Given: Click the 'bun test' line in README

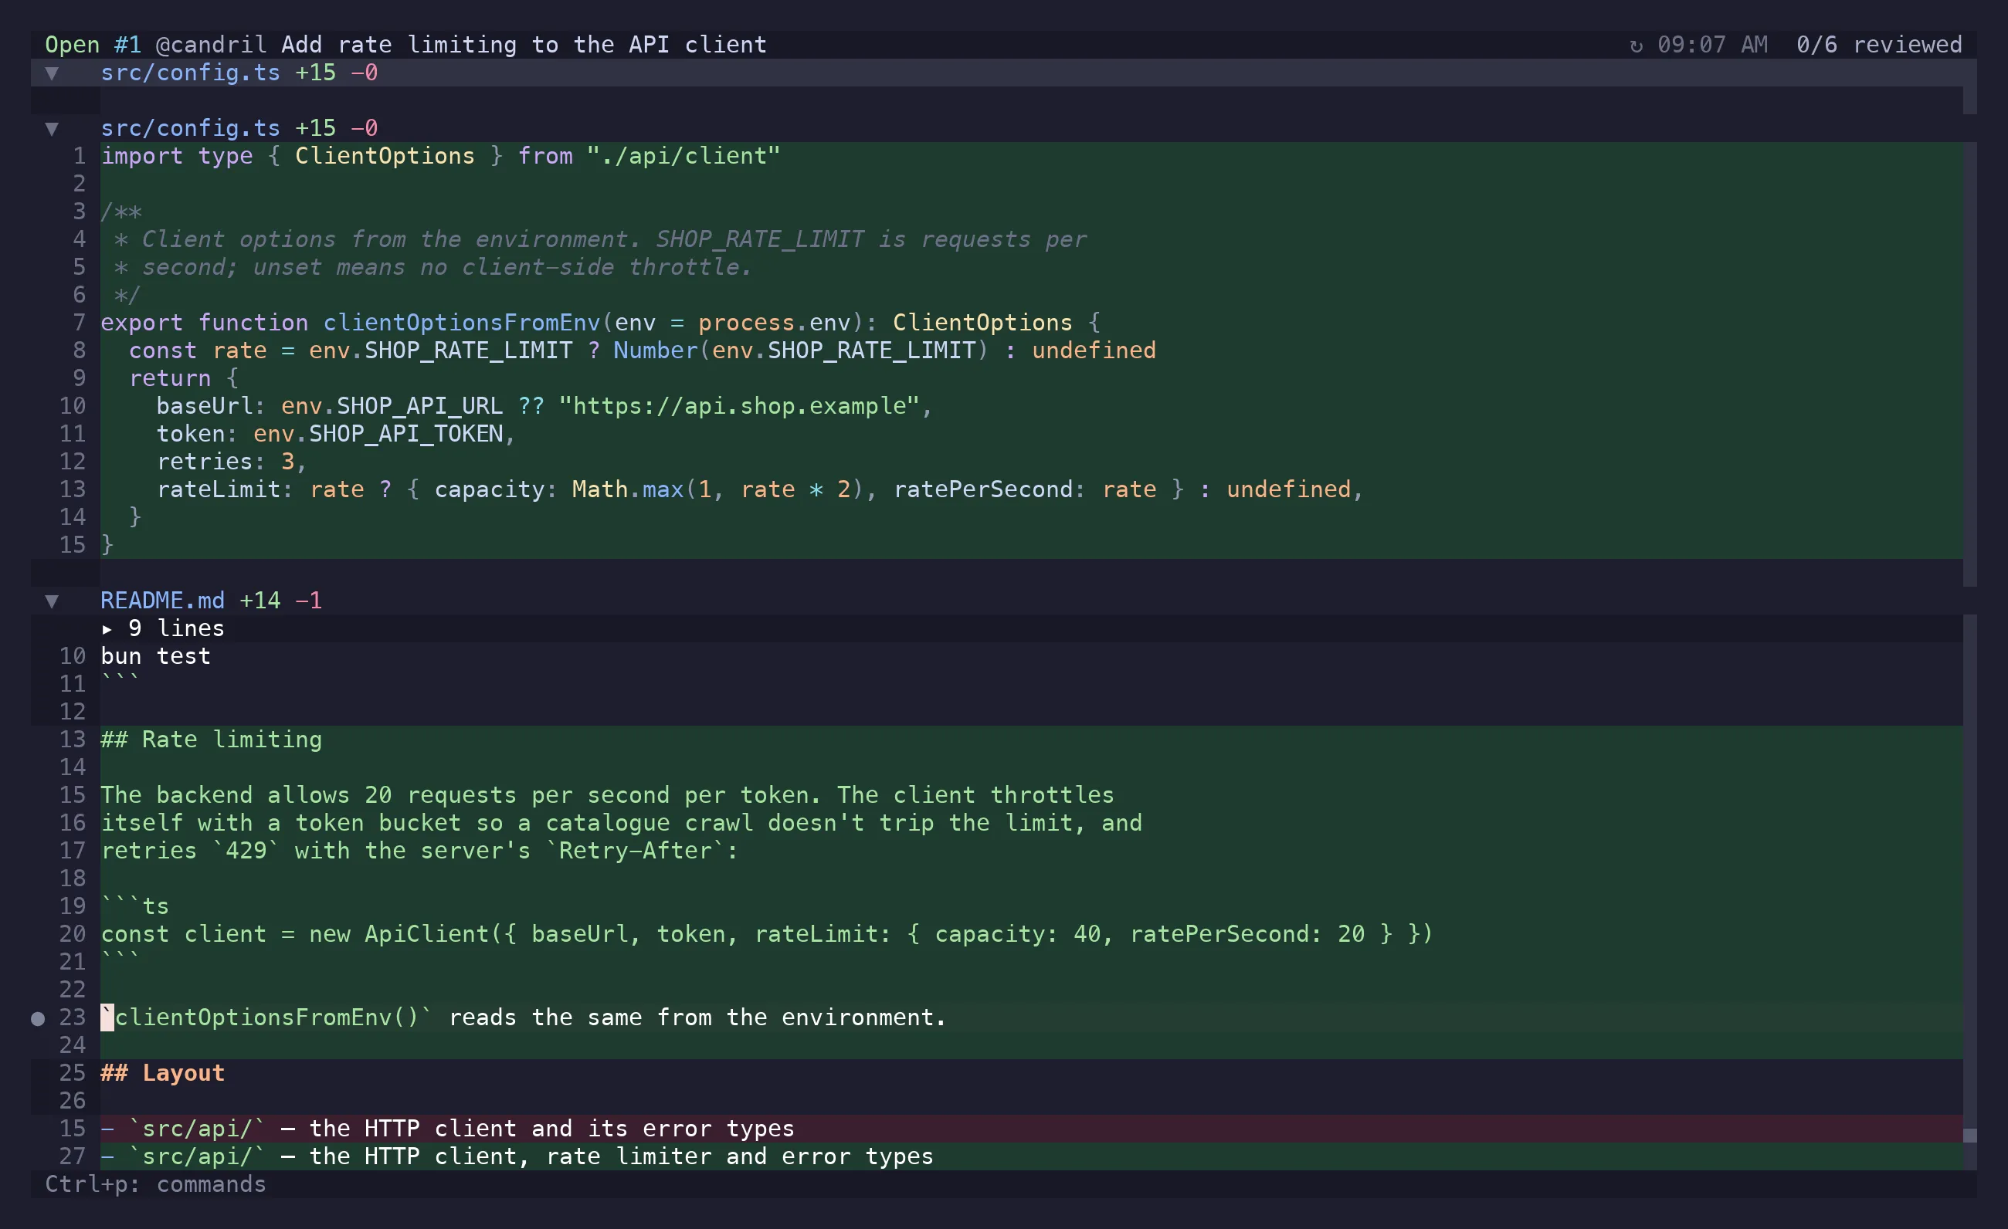Looking at the screenshot, I should 156,656.
